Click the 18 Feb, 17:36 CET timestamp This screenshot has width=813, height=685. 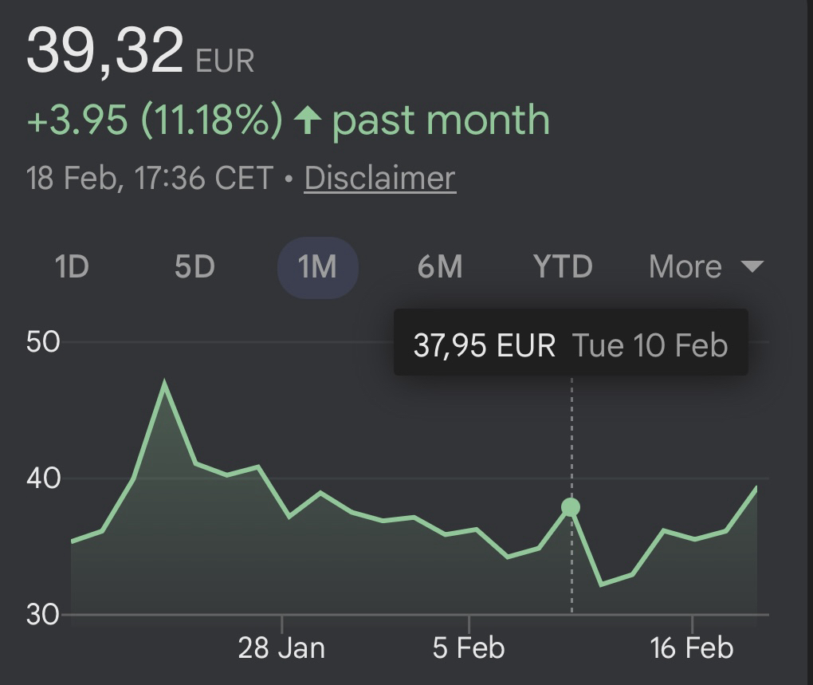150,178
